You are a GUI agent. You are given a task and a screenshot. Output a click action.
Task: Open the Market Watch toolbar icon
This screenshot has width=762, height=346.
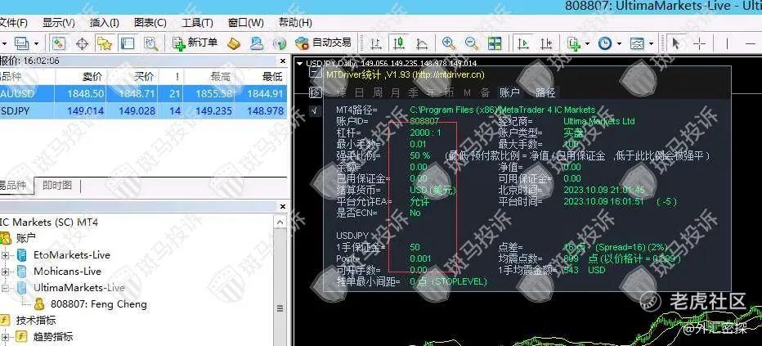tap(58, 43)
